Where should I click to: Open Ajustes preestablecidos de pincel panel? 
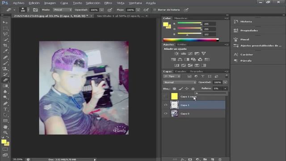click(x=261, y=46)
